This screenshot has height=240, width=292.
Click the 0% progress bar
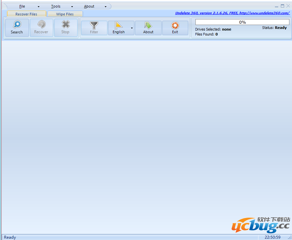[242, 22]
